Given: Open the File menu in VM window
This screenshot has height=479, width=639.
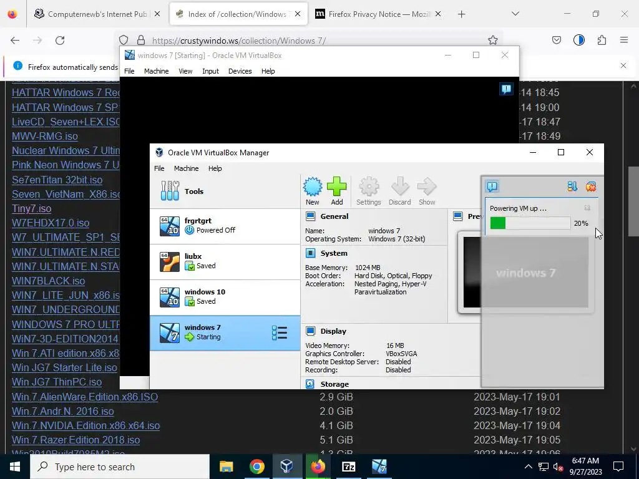Looking at the screenshot, I should 129,71.
